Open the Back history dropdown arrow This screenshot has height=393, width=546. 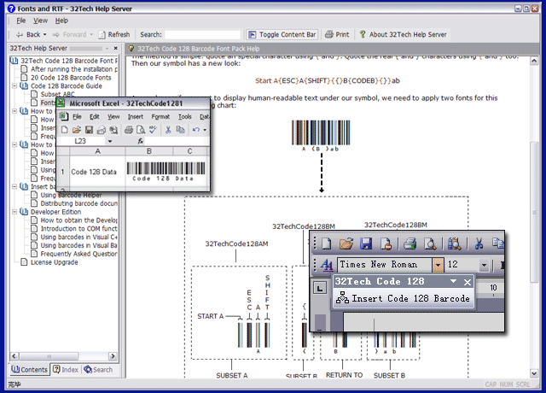tap(45, 34)
